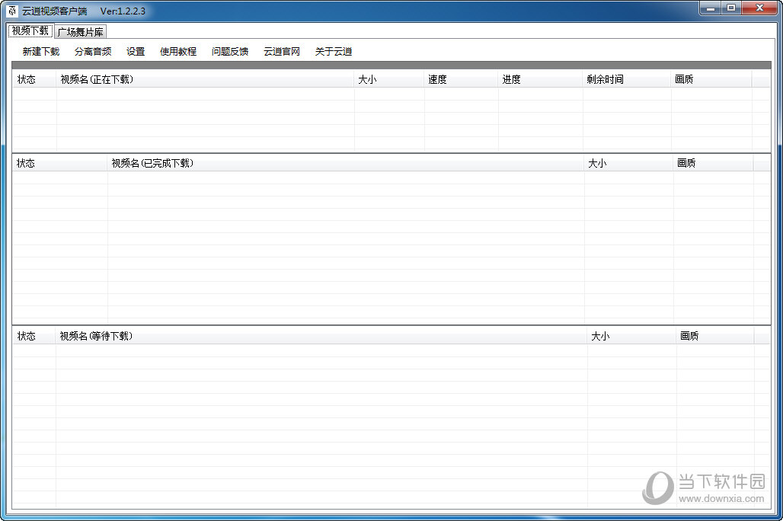This screenshot has width=783, height=521.
Task: Sort by 大小 in the 等待下载 list
Action: click(x=631, y=336)
